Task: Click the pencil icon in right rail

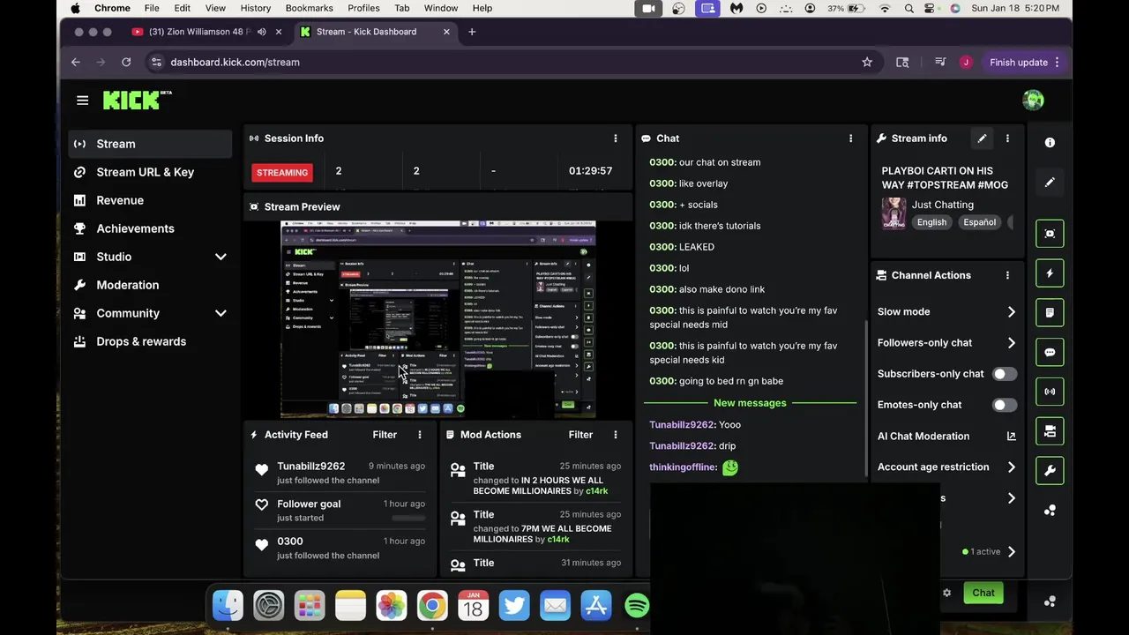Action: point(1050,183)
